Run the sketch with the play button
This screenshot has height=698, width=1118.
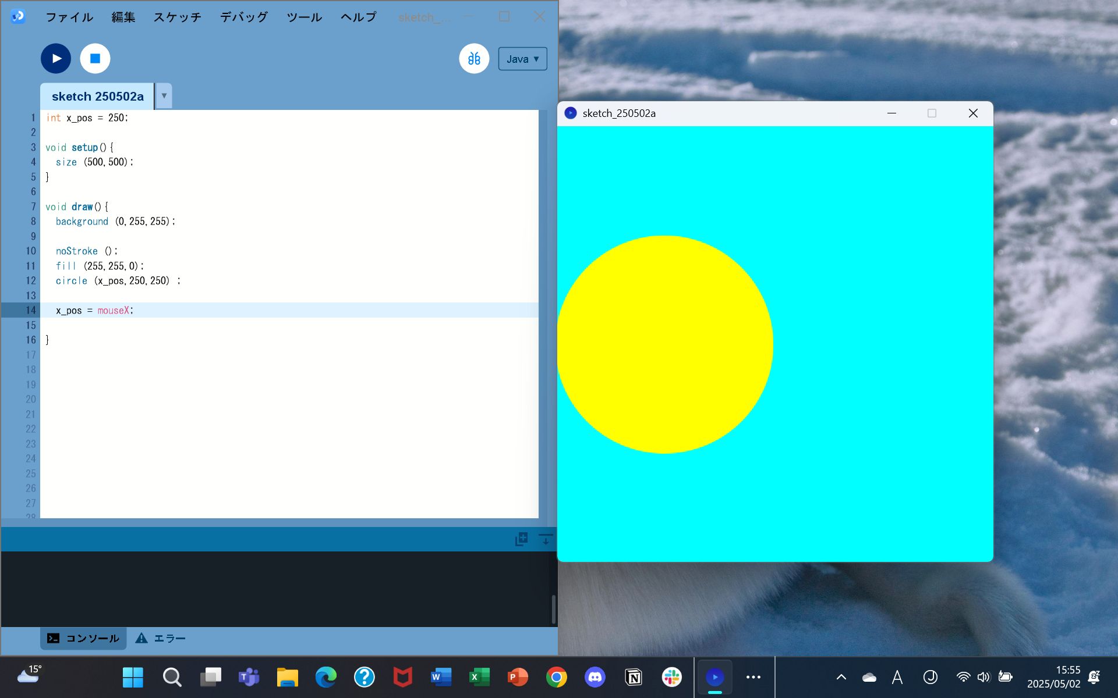click(x=56, y=59)
